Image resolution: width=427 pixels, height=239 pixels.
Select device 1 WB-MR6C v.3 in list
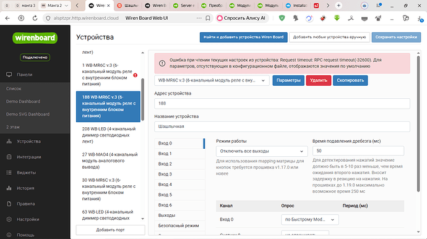[x=108, y=75]
